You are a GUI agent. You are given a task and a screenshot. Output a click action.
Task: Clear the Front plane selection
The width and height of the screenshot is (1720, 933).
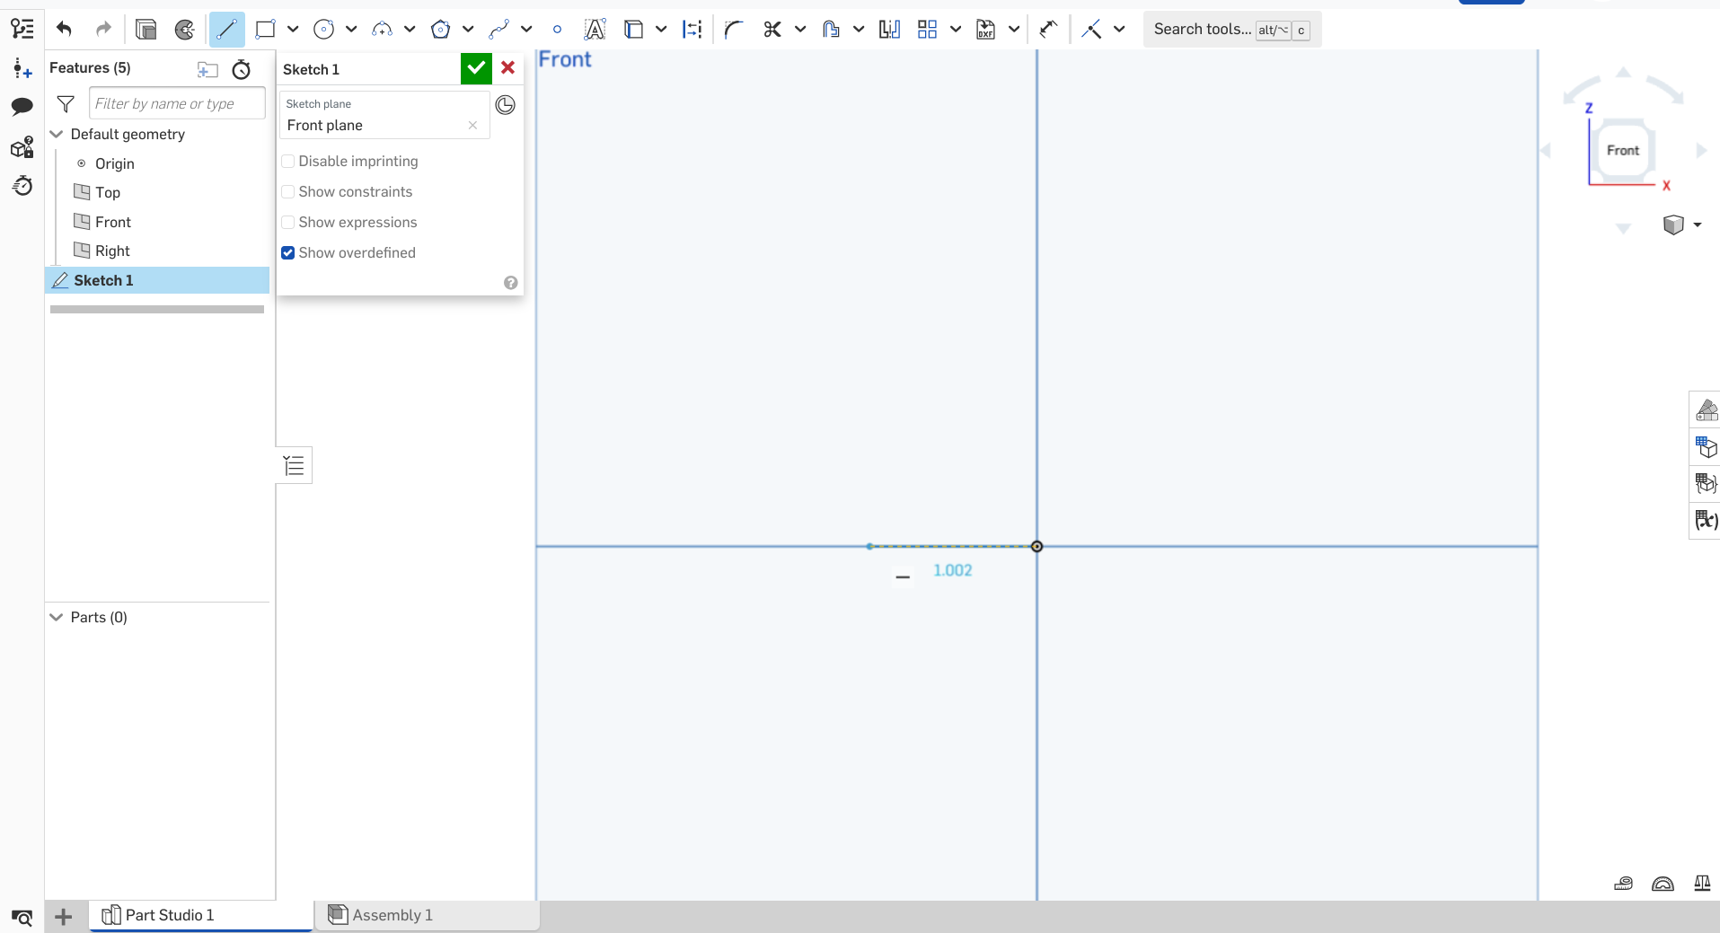(x=472, y=126)
